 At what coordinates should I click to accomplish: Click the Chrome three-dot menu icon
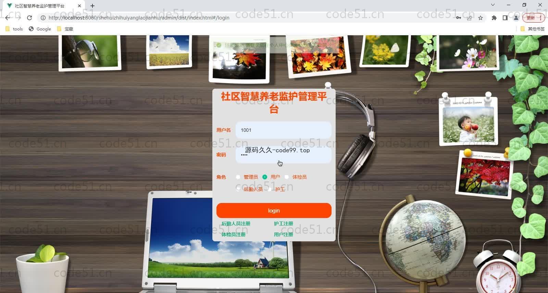click(541, 18)
